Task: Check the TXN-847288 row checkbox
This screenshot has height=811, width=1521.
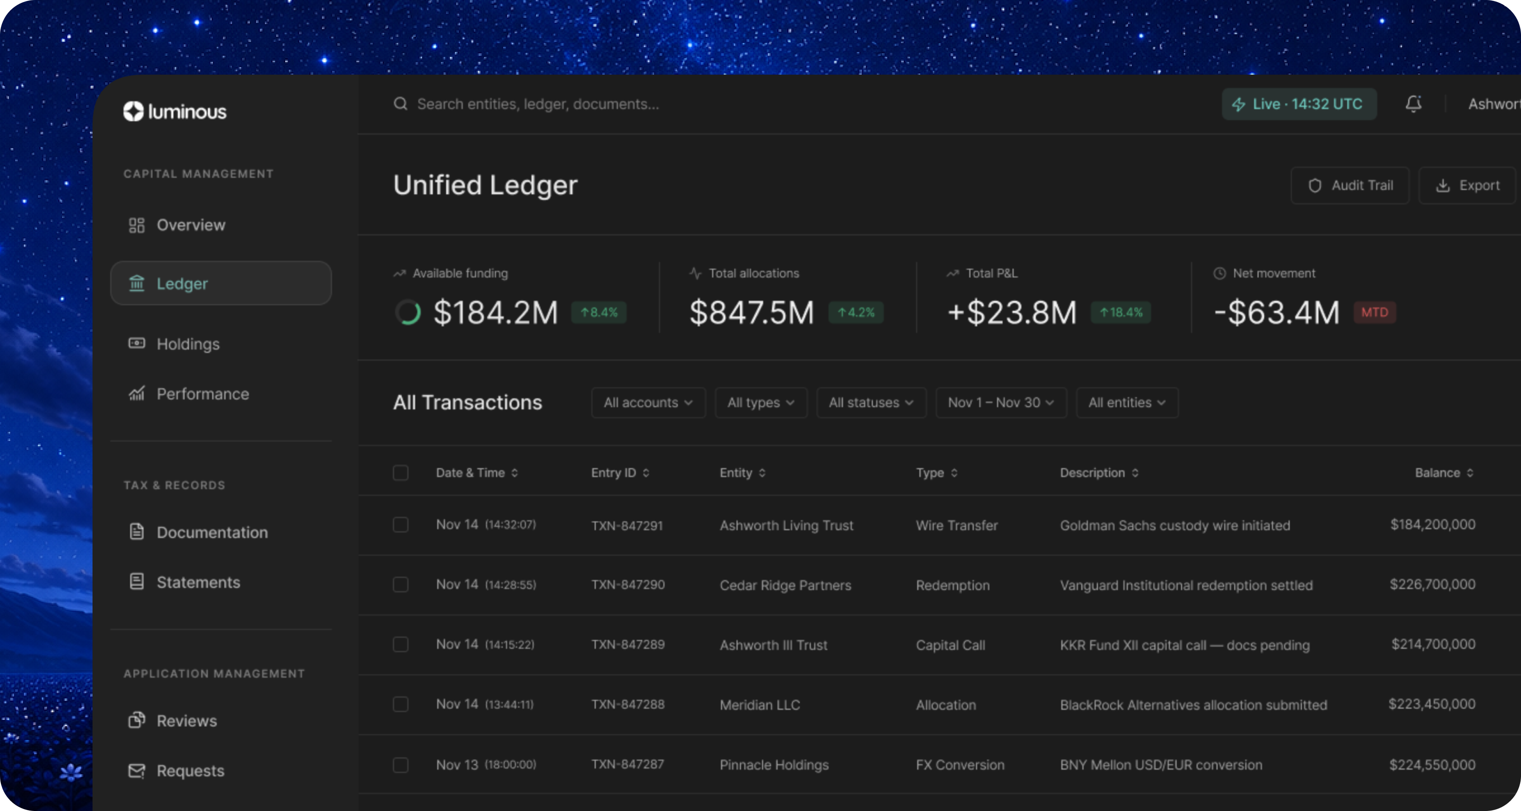Action: [x=401, y=704]
